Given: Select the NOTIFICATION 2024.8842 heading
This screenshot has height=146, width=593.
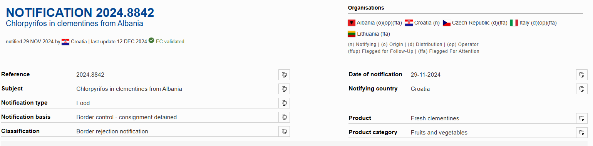Looking at the screenshot, I should (x=80, y=12).
